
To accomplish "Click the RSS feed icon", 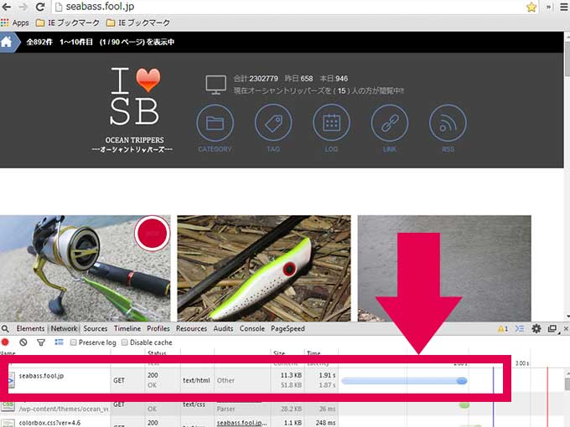I will [447, 123].
